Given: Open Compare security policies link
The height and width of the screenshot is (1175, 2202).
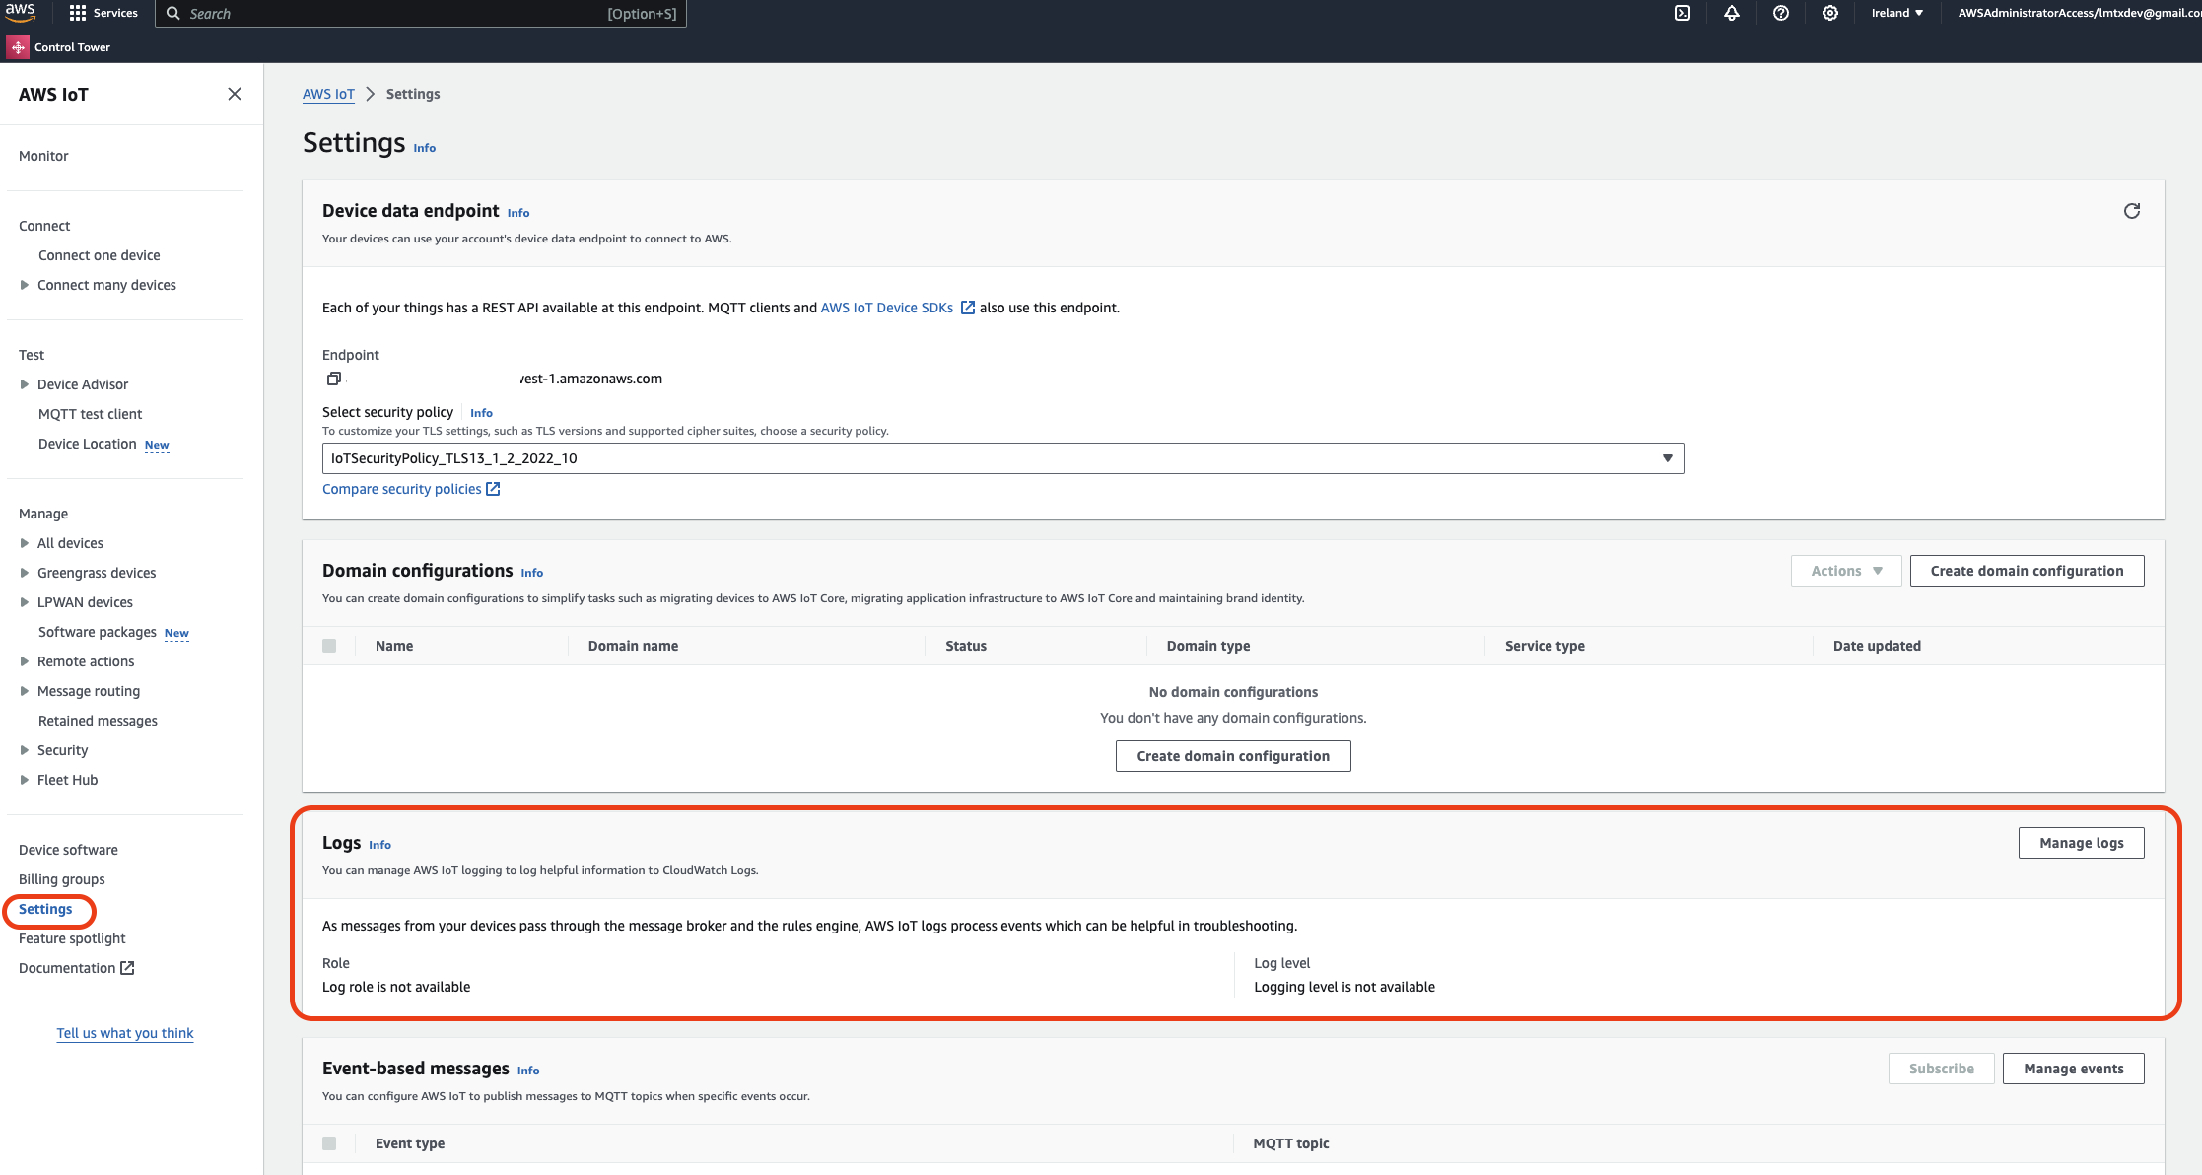Looking at the screenshot, I should point(402,489).
